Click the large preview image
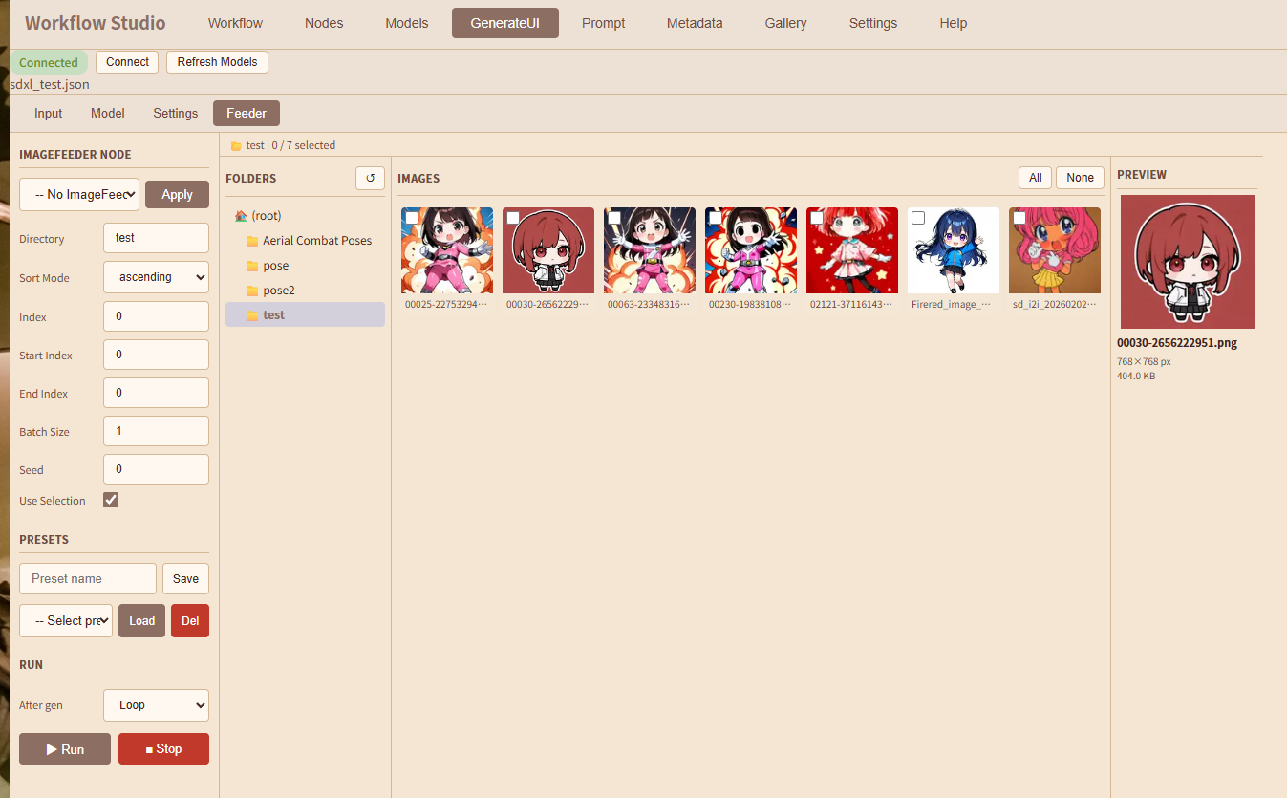This screenshot has width=1287, height=798. 1188,262
